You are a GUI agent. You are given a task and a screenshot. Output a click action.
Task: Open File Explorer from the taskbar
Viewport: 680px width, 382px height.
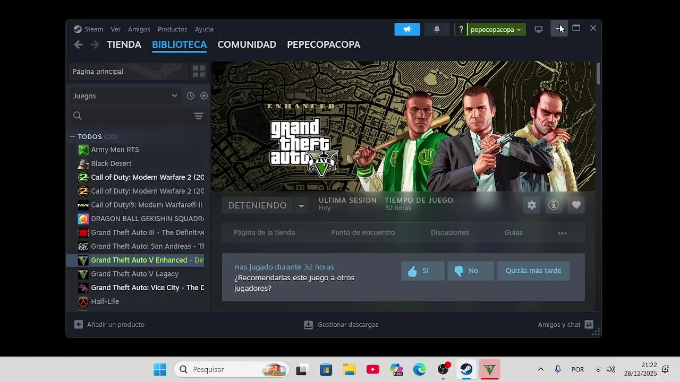[x=349, y=369]
